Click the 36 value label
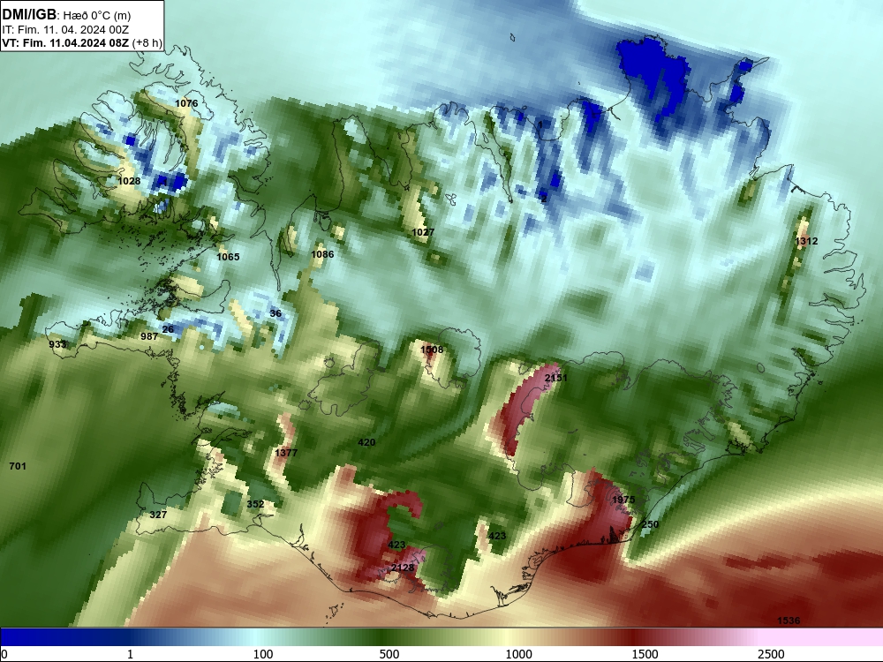This screenshot has width=883, height=662. 275,313
